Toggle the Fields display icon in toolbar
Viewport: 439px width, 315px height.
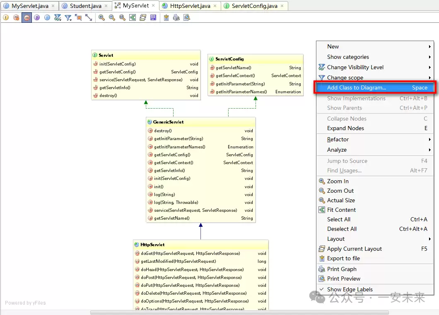6,17
